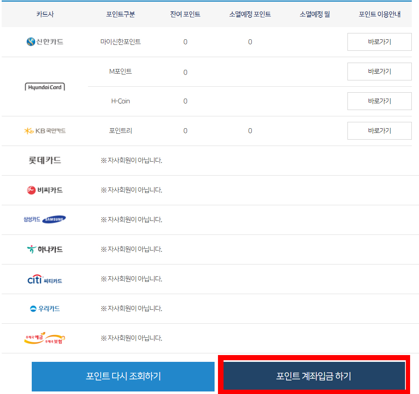Click the 자사회원이 아닙니다 notice for 삼성카드
The height and width of the screenshot is (394, 419).
131,220
